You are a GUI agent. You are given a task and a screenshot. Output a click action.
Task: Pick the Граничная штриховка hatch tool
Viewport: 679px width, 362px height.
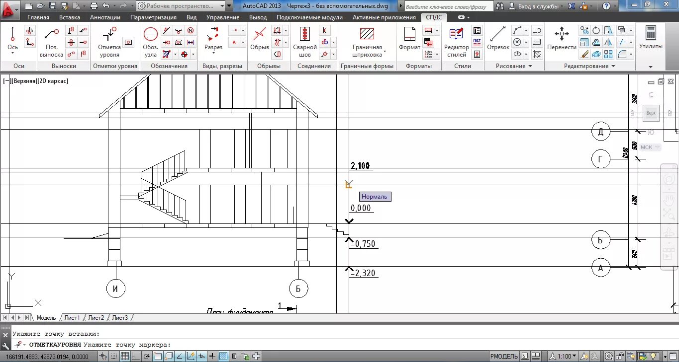(367, 42)
